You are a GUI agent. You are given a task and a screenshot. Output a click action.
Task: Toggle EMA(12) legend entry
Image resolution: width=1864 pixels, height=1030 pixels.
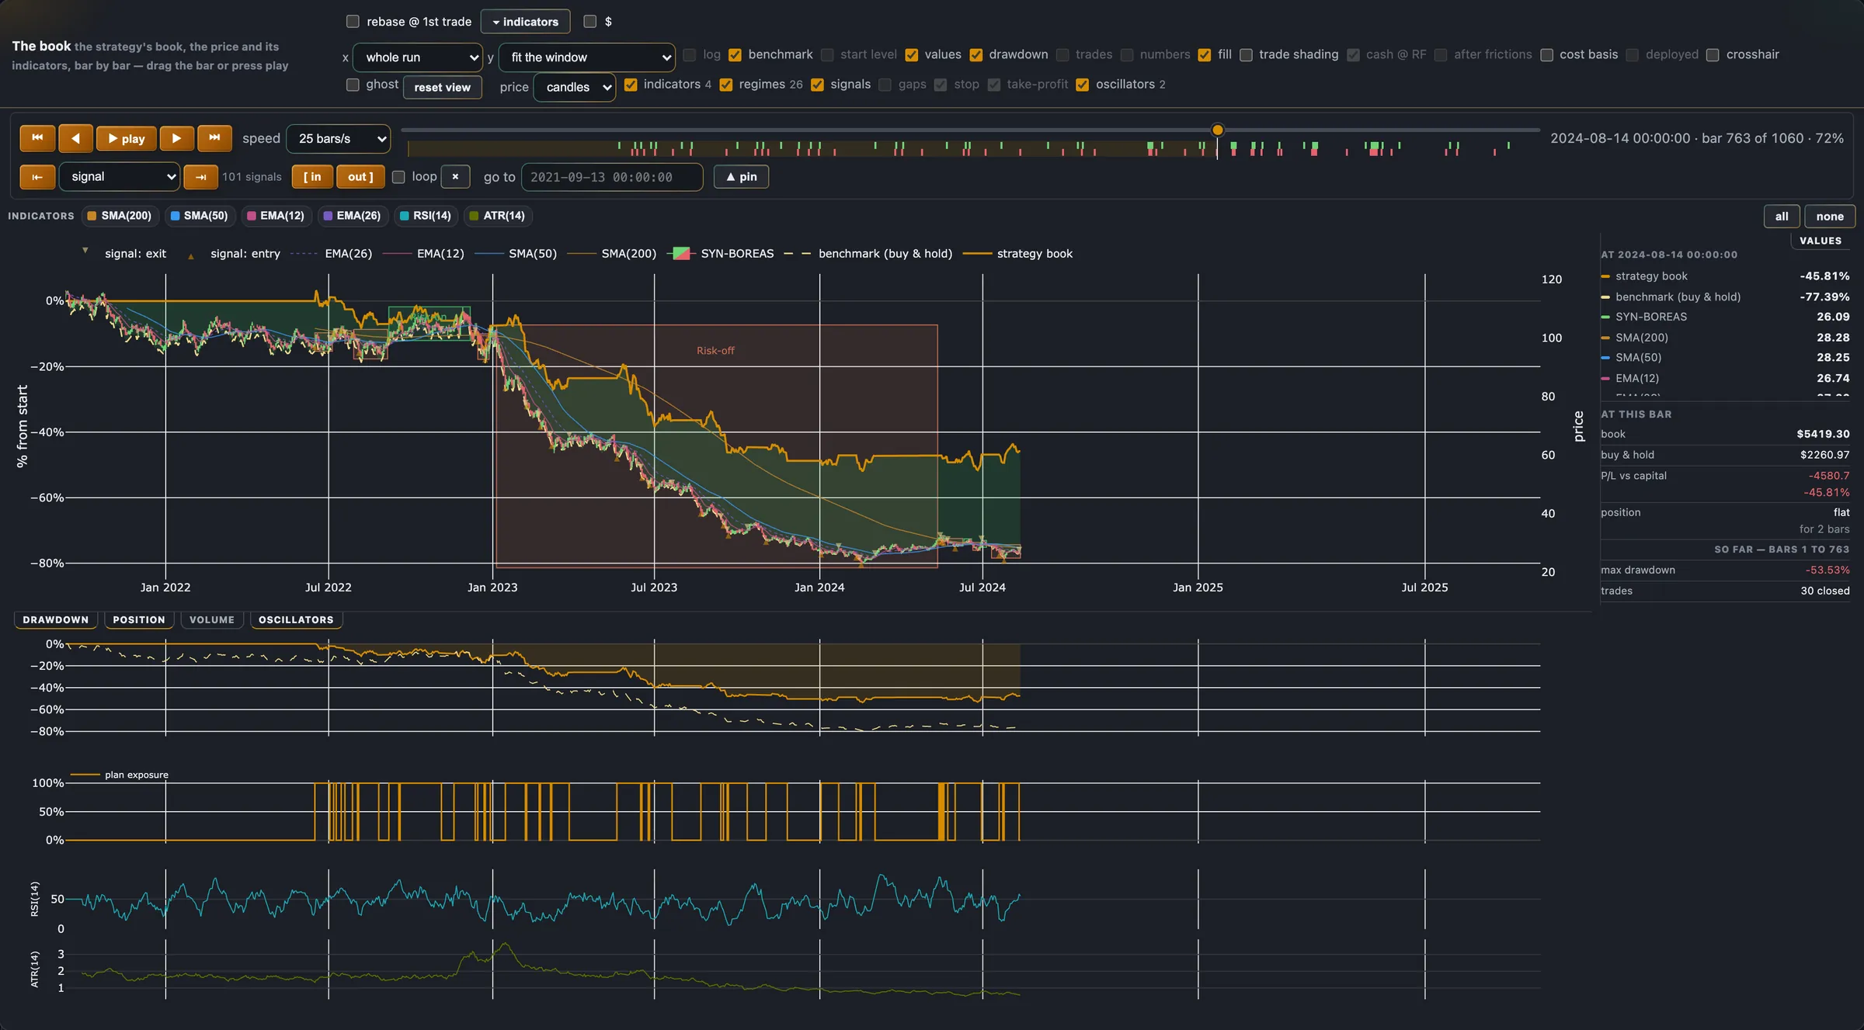pos(424,254)
